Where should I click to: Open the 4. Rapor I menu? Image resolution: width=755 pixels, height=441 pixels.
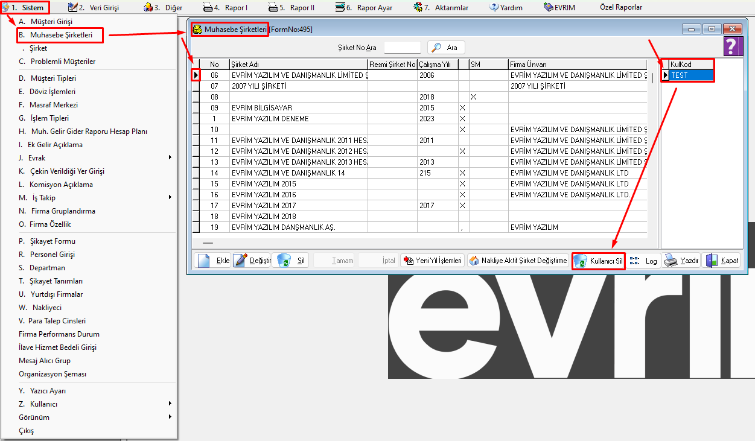point(226,8)
